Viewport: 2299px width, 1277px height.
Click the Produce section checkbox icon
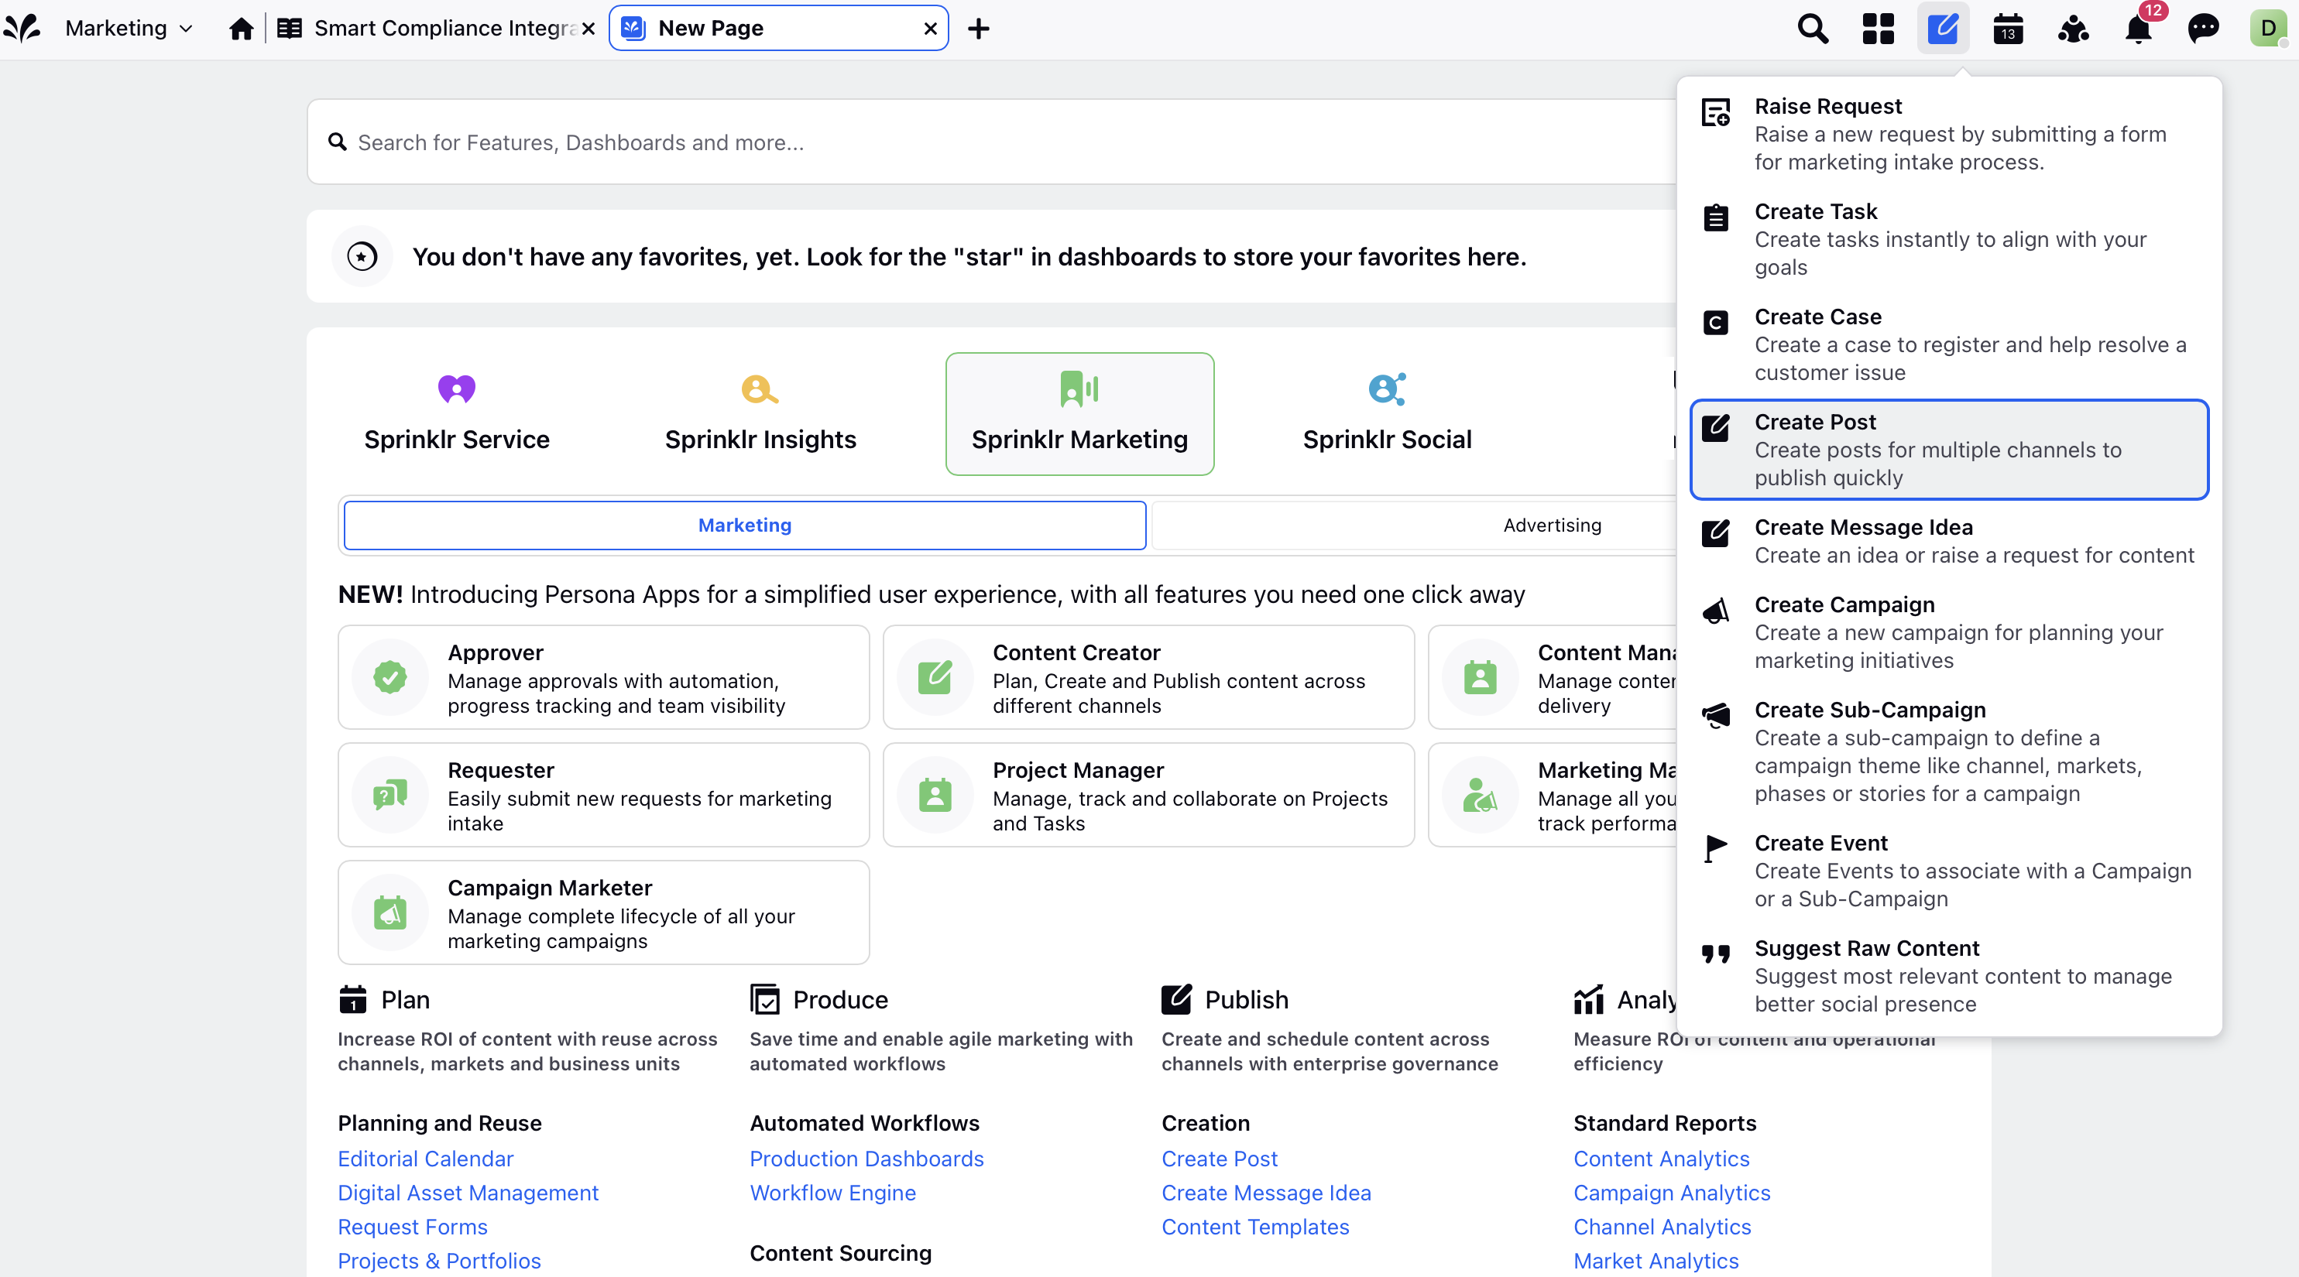765,1000
